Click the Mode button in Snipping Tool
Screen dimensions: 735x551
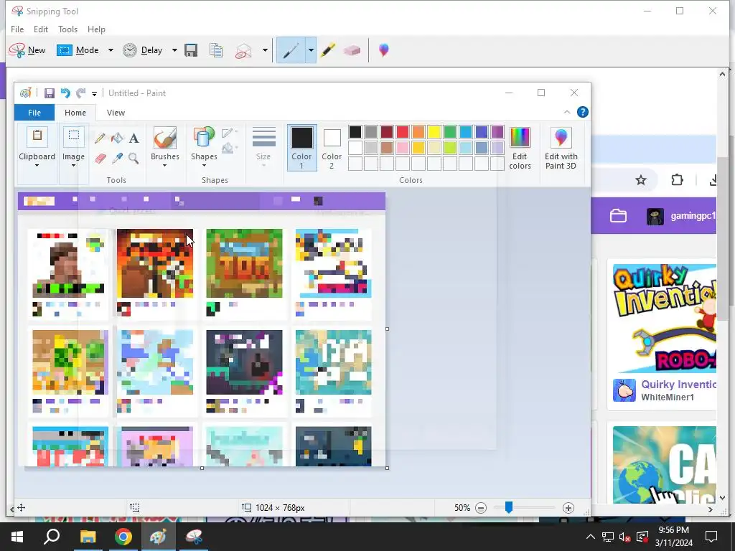point(78,50)
